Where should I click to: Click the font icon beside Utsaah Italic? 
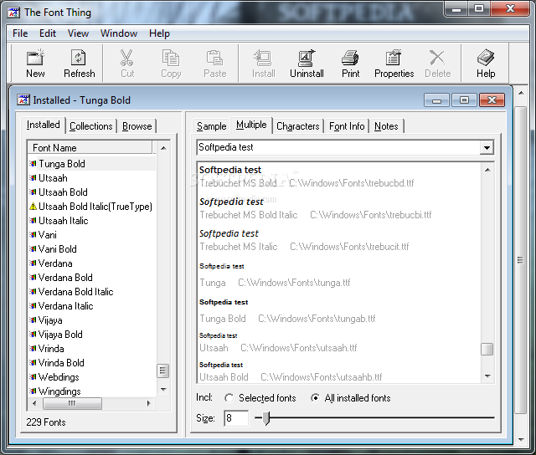[x=33, y=221]
